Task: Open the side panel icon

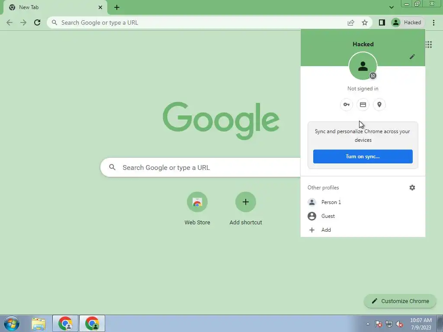Action: pos(382,22)
